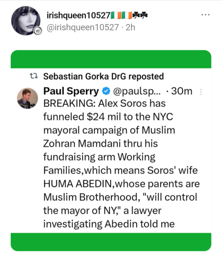Click the blue verified checkmark badge
This screenshot has width=222, height=257.
pos(106,91)
